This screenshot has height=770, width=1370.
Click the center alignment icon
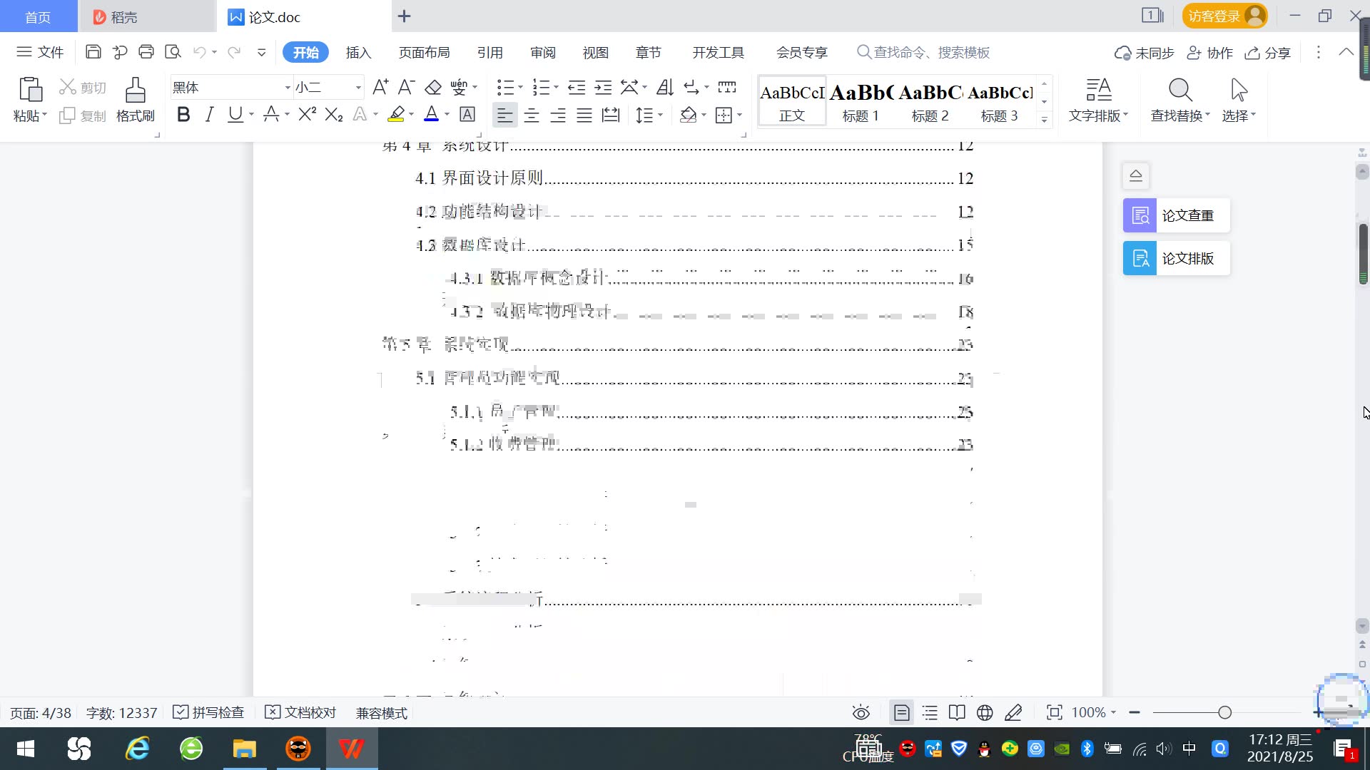click(x=531, y=115)
